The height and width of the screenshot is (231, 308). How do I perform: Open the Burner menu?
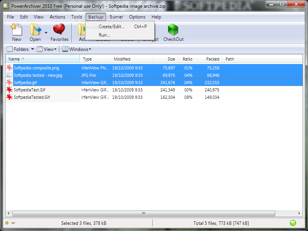pyautogui.click(x=116, y=17)
